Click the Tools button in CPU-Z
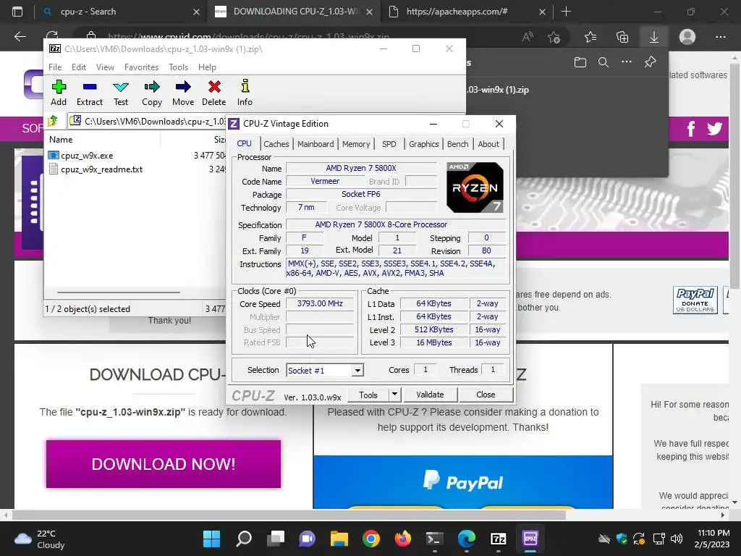 [x=368, y=395]
